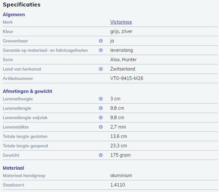Open info for Lemmetlengte snijvlak

coord(101,118)
